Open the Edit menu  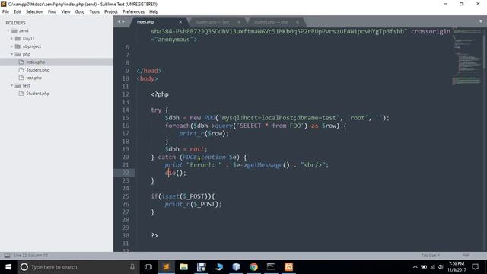coord(18,12)
